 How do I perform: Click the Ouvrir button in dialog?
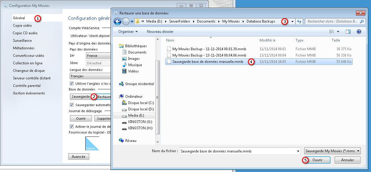317,160
